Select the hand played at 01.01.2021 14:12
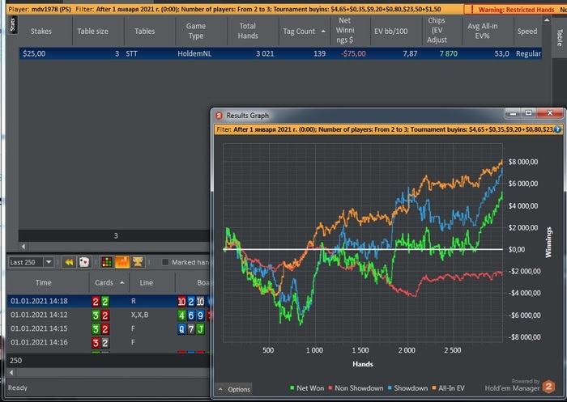567x402 pixels. click(x=109, y=315)
